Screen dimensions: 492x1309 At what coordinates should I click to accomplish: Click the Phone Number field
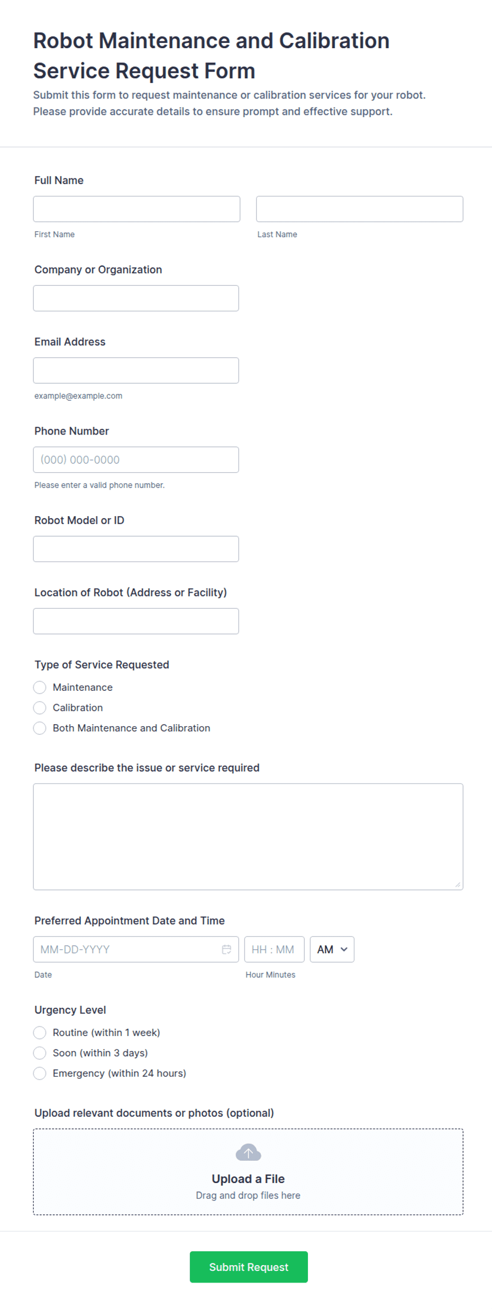(x=136, y=459)
